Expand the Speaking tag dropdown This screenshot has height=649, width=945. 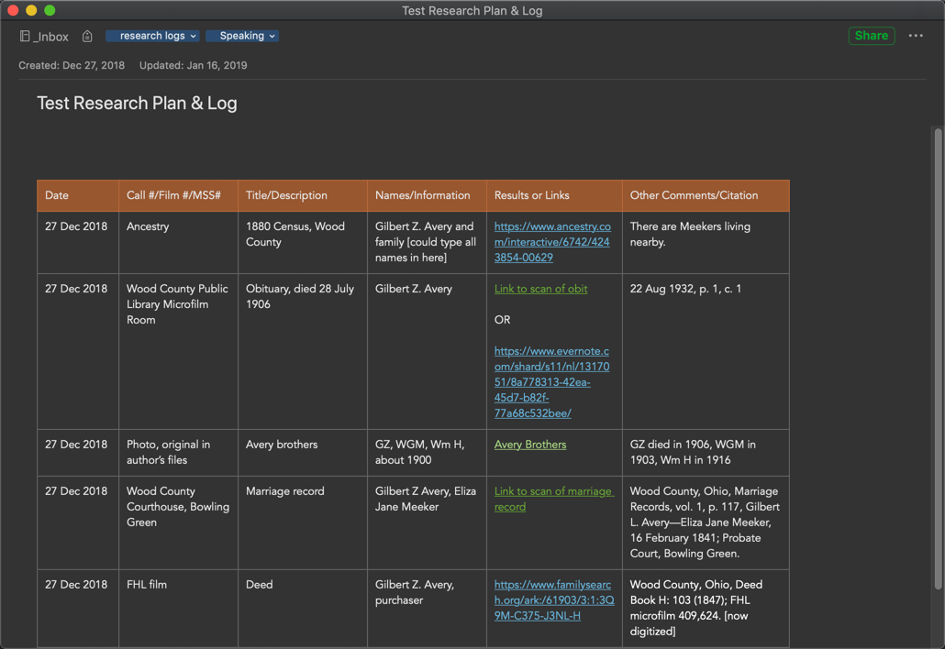coord(242,36)
